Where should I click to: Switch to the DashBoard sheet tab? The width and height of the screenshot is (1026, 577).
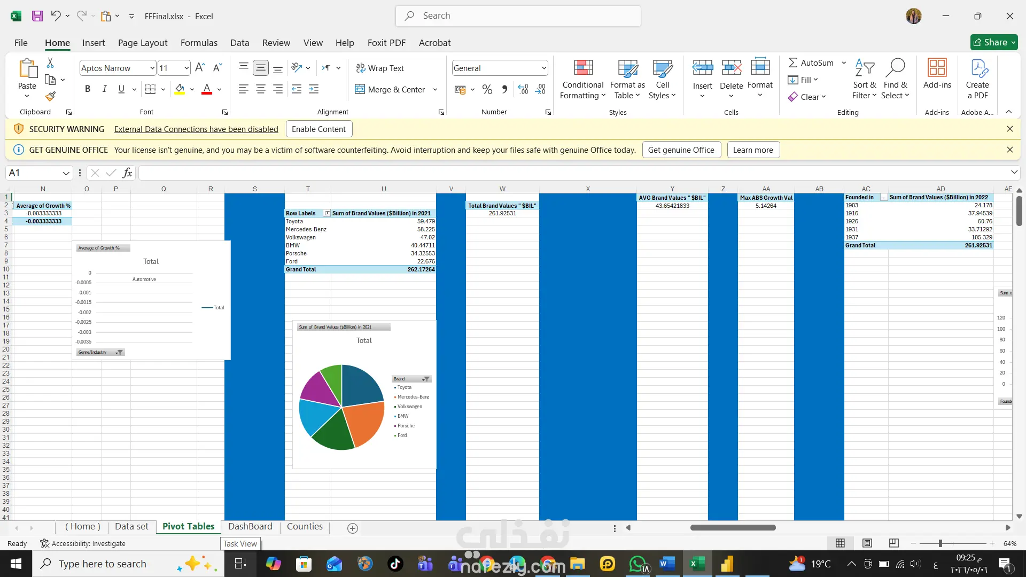[250, 527]
